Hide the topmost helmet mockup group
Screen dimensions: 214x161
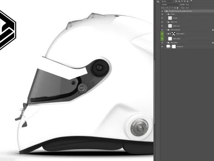162,11
